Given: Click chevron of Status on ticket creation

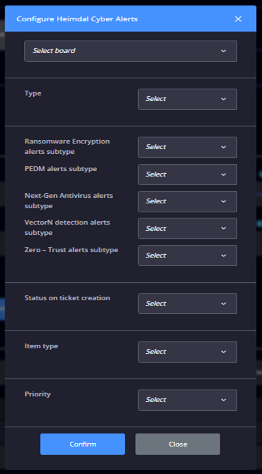Looking at the screenshot, I should [224, 304].
